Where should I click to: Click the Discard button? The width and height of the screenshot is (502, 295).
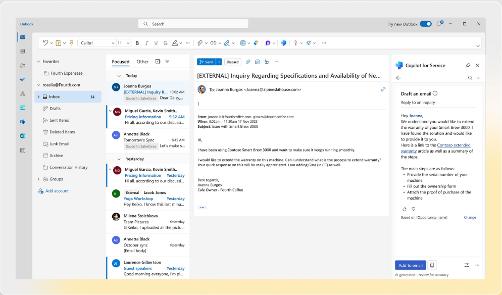coord(232,62)
